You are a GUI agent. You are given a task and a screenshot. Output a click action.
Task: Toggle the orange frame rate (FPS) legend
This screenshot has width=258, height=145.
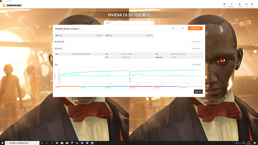(68, 87)
